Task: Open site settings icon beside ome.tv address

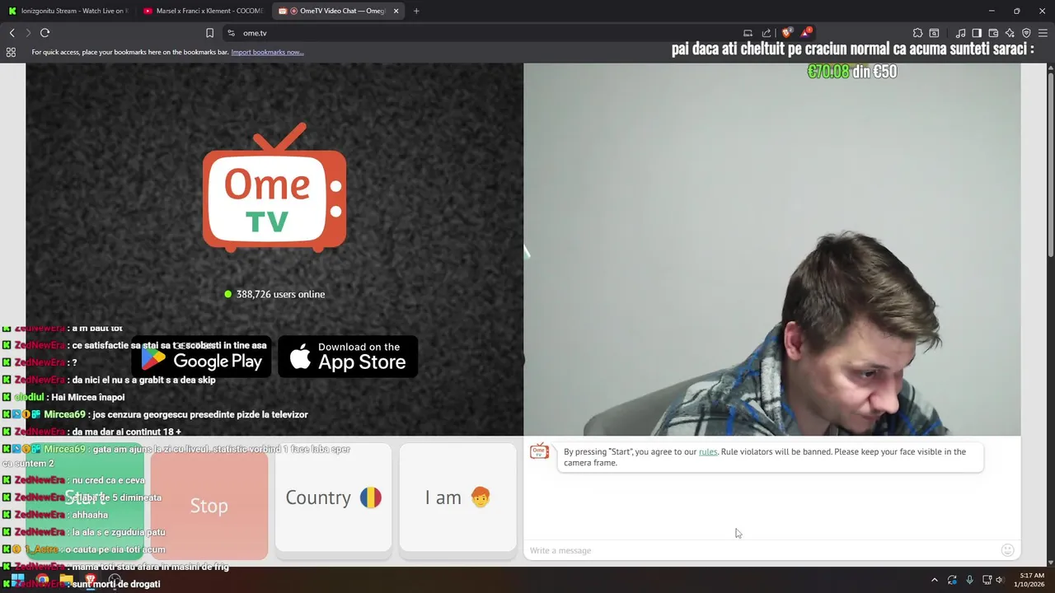Action: pyautogui.click(x=231, y=33)
